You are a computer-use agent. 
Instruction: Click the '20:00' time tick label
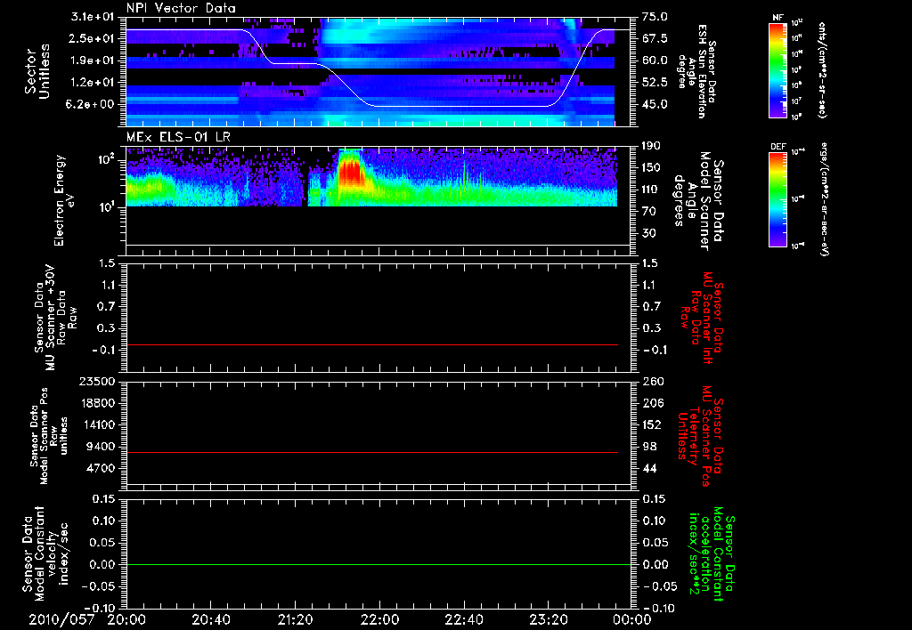click(x=126, y=619)
